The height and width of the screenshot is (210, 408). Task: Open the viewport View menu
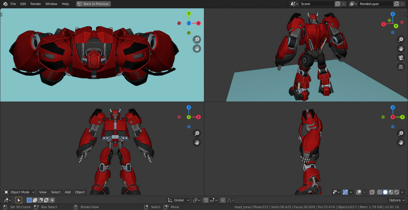point(43,192)
